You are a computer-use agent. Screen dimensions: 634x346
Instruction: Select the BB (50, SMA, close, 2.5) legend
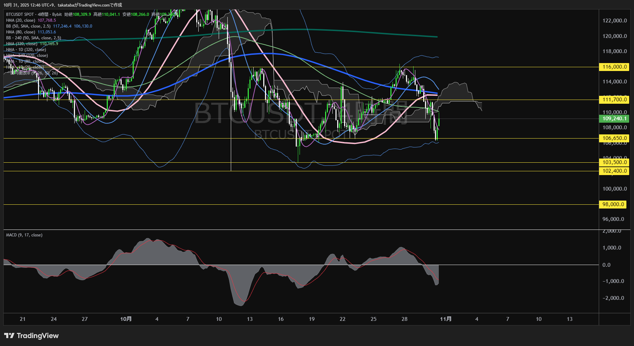click(x=28, y=26)
